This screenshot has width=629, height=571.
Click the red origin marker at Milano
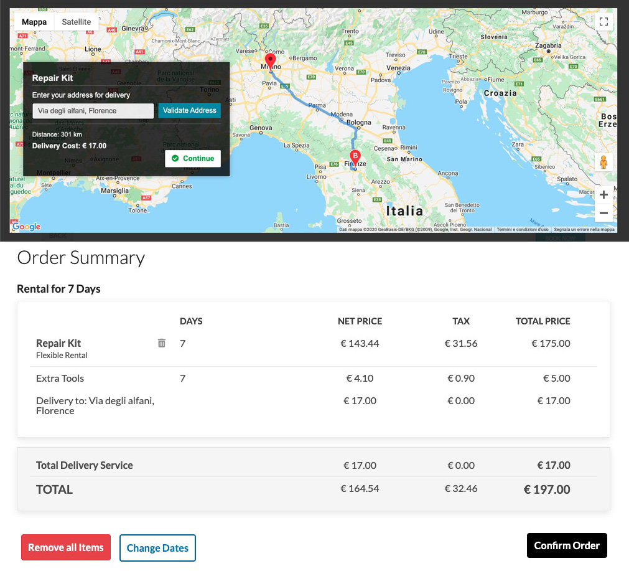point(270,61)
